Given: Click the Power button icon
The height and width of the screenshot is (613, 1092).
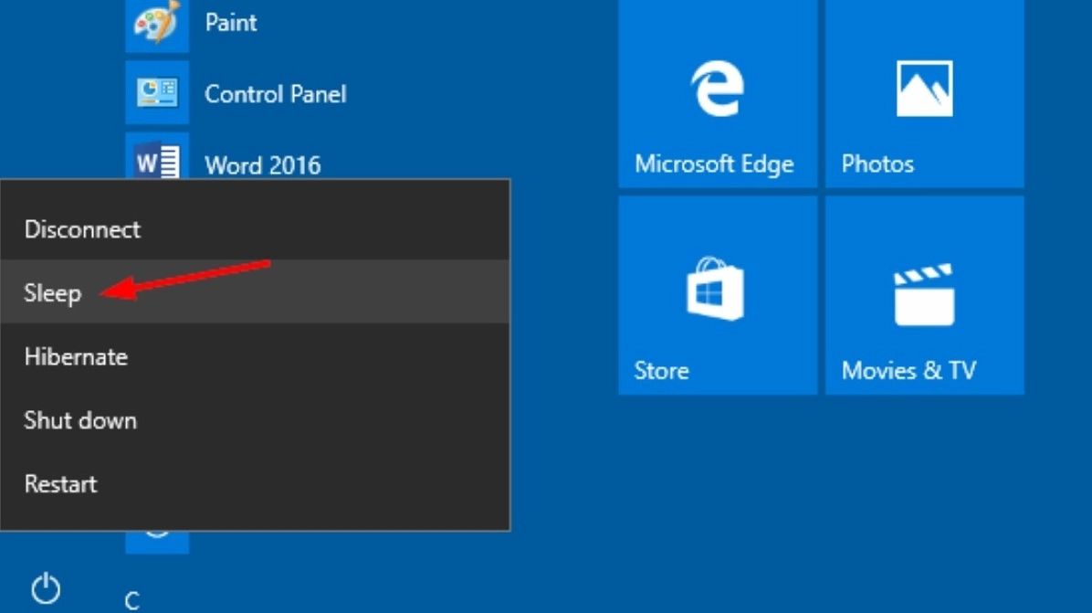Looking at the screenshot, I should [46, 589].
